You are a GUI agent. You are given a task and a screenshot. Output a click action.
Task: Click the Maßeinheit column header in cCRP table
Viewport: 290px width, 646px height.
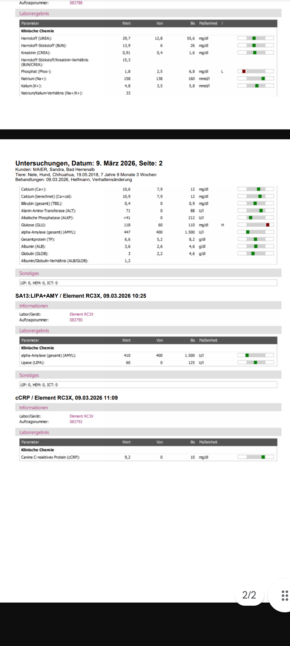(x=208, y=442)
